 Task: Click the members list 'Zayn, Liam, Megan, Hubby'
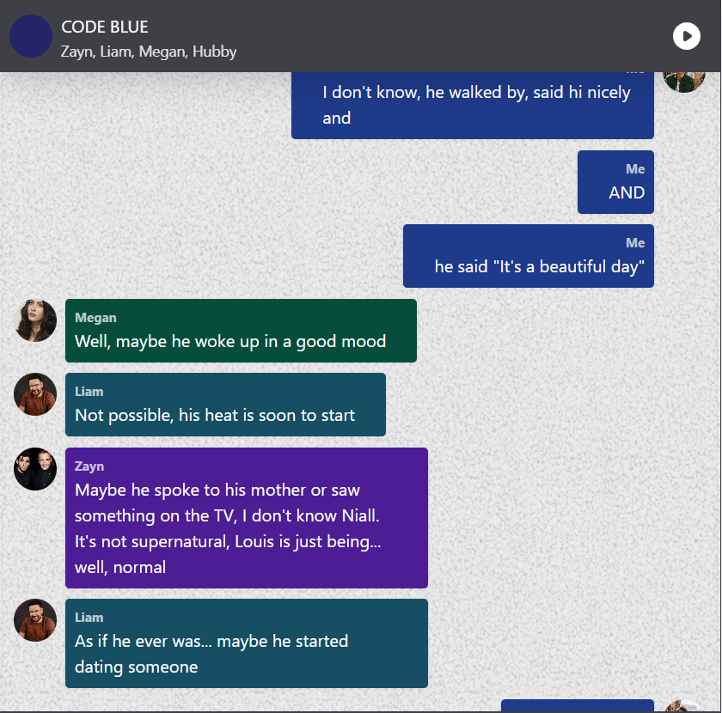point(149,52)
